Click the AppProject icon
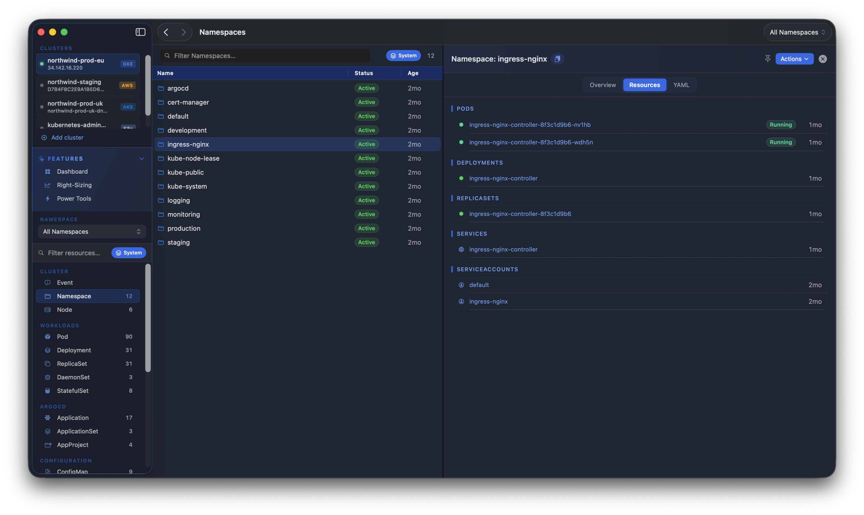The height and width of the screenshot is (515, 864). pyautogui.click(x=48, y=445)
